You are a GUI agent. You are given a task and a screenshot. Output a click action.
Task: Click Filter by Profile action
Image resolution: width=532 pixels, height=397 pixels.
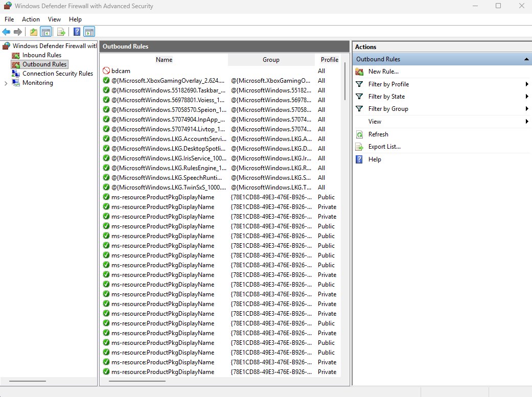pos(388,84)
